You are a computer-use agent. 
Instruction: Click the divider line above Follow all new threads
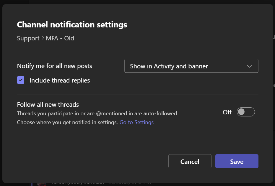[137, 95]
